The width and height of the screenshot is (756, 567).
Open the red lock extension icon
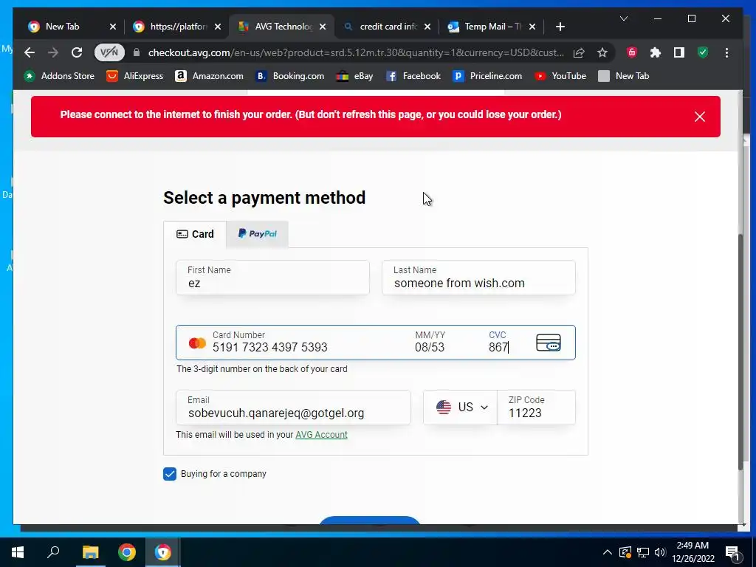tap(632, 52)
